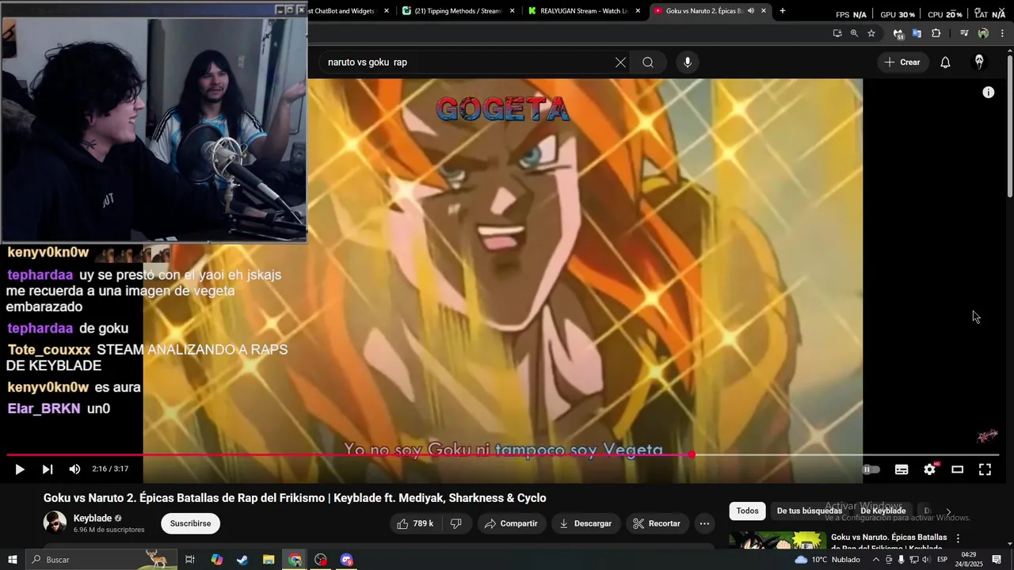The image size is (1014, 570).
Task: Switch to the Tipping Methods tab
Action: pos(456,11)
